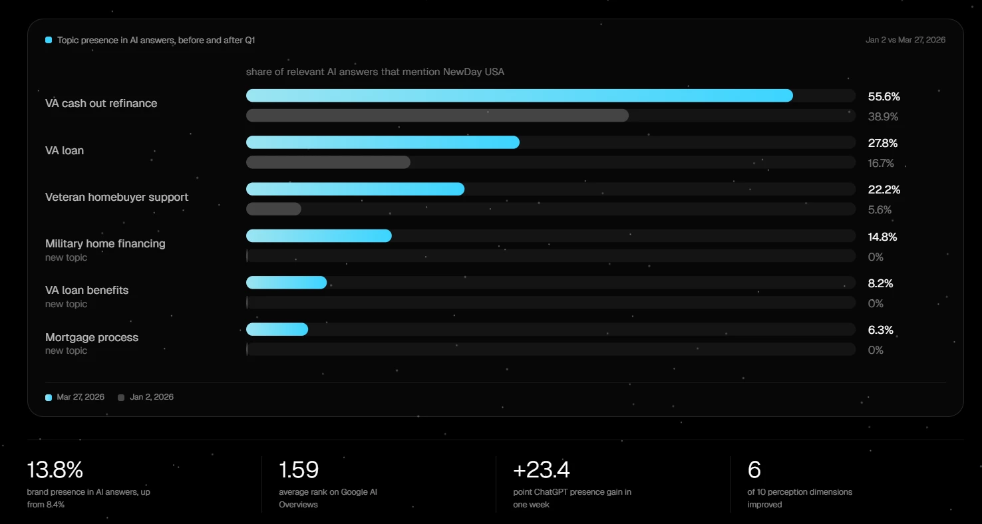Click the 55.6% value
The height and width of the screenshot is (524, 982).
click(x=884, y=96)
